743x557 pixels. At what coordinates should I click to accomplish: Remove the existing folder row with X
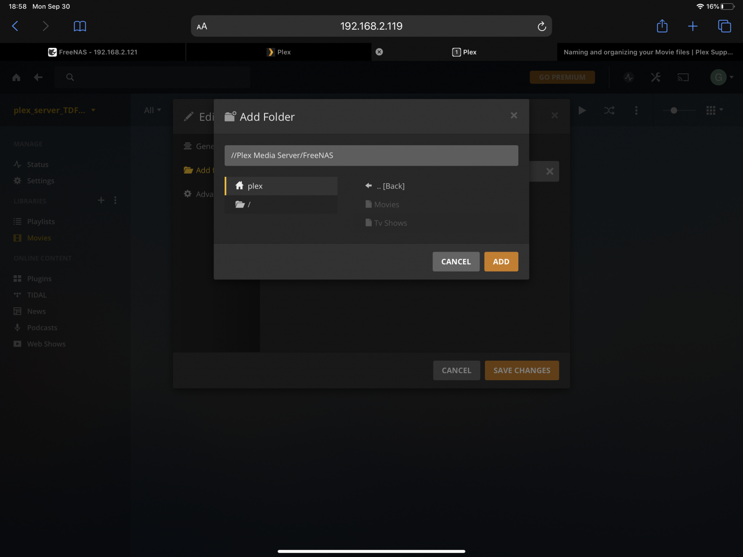[x=549, y=171]
